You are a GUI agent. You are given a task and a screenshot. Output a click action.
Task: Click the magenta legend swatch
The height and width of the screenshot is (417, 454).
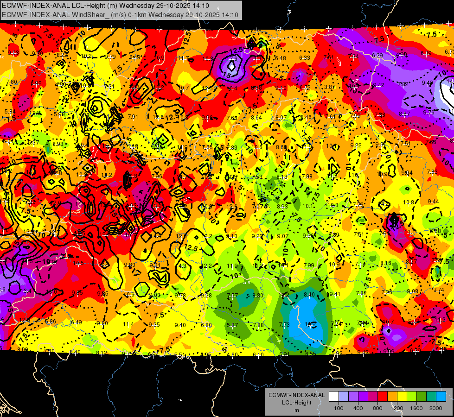click(373, 396)
